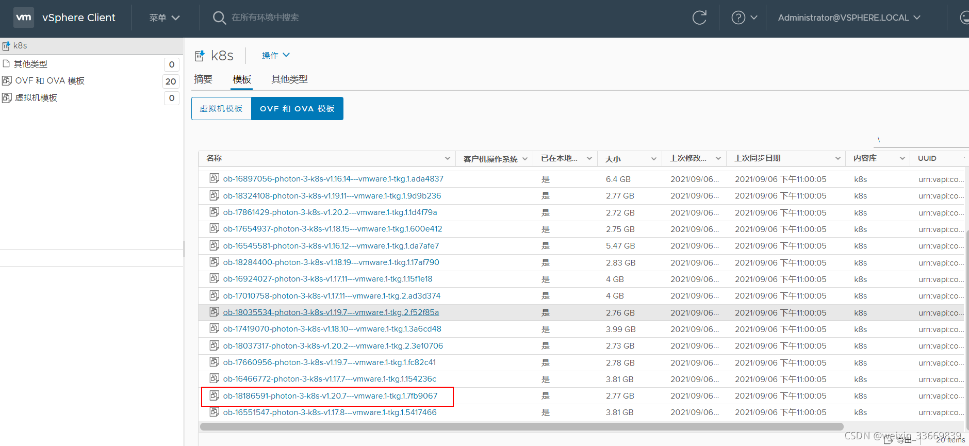Click the OVF 和 OVA 模板 sidebar icon
This screenshot has width=969, height=446.
coord(7,80)
